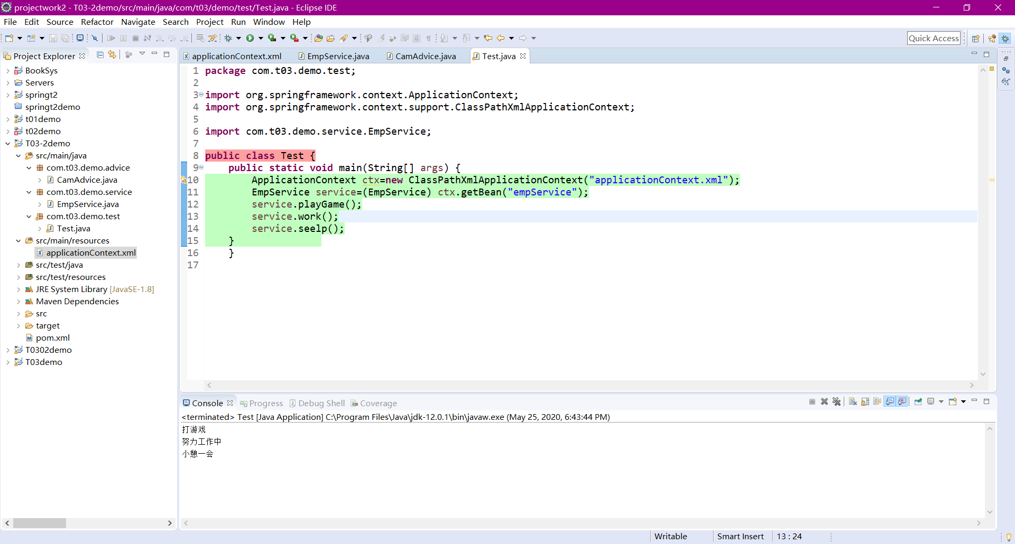Click the External Tools run icon
The width and height of the screenshot is (1015, 544).
click(294, 38)
